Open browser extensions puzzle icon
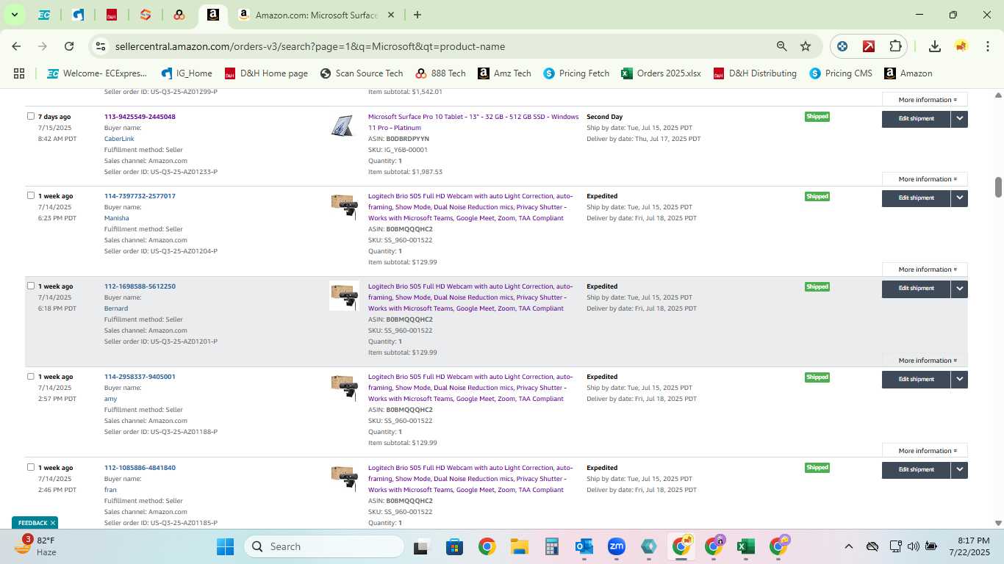The height and width of the screenshot is (564, 1004). coord(895,46)
